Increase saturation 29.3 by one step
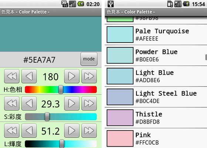 click(x=72, y=103)
